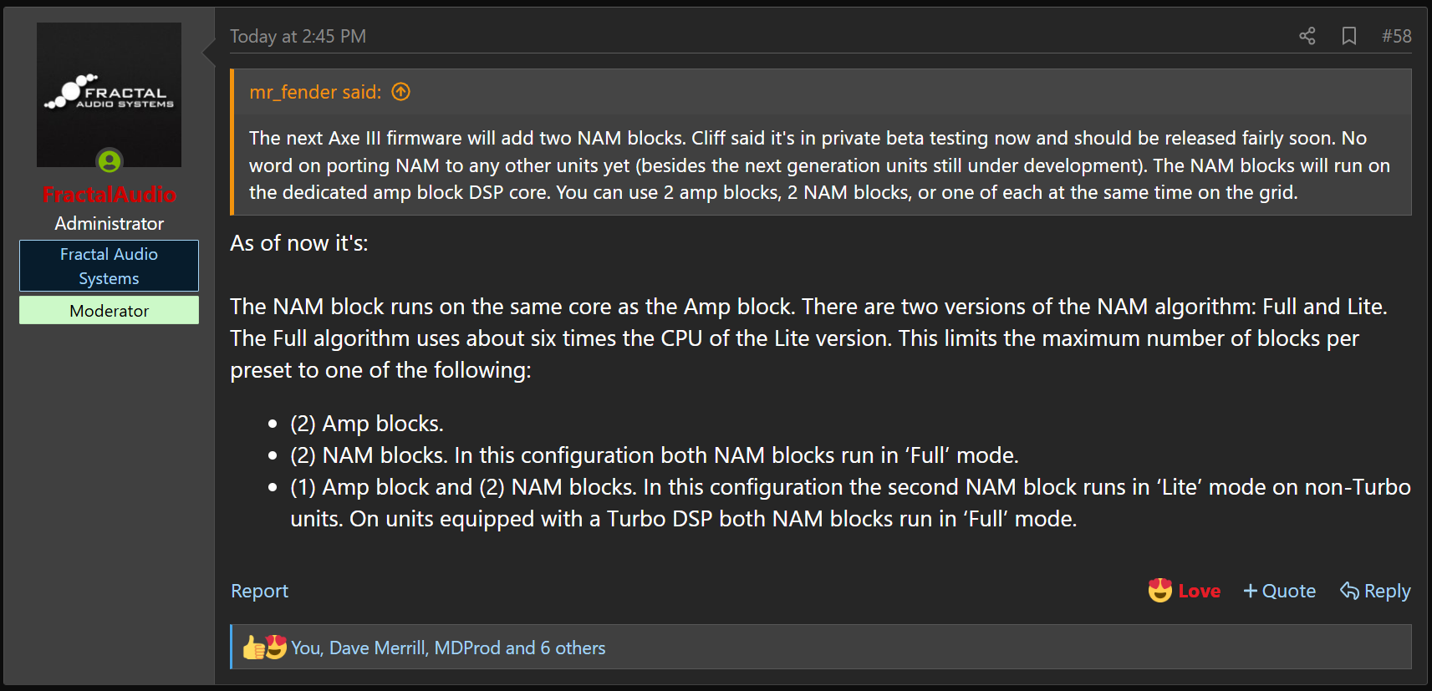Image resolution: width=1432 pixels, height=691 pixels.
Task: Click the green Moderator banner
Action: pyautogui.click(x=109, y=310)
